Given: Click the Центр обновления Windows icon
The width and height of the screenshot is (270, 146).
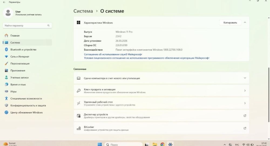Looking at the screenshot, I should pyautogui.click(x=6, y=112).
